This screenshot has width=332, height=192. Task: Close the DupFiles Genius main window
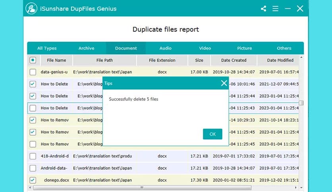pos(300,9)
